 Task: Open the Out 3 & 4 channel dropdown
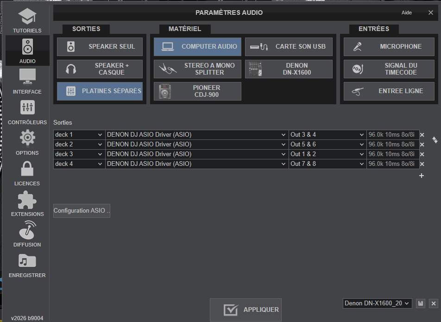[328, 135]
